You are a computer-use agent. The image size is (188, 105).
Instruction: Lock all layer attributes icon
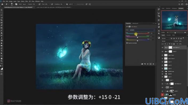[174, 44]
